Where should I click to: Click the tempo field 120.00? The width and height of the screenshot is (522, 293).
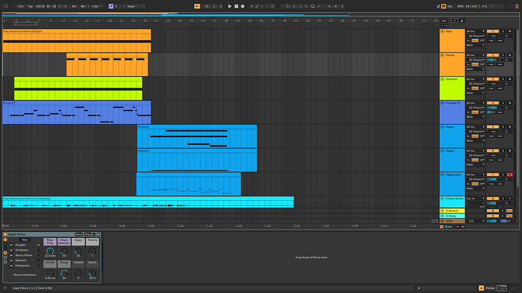[x=40, y=6]
